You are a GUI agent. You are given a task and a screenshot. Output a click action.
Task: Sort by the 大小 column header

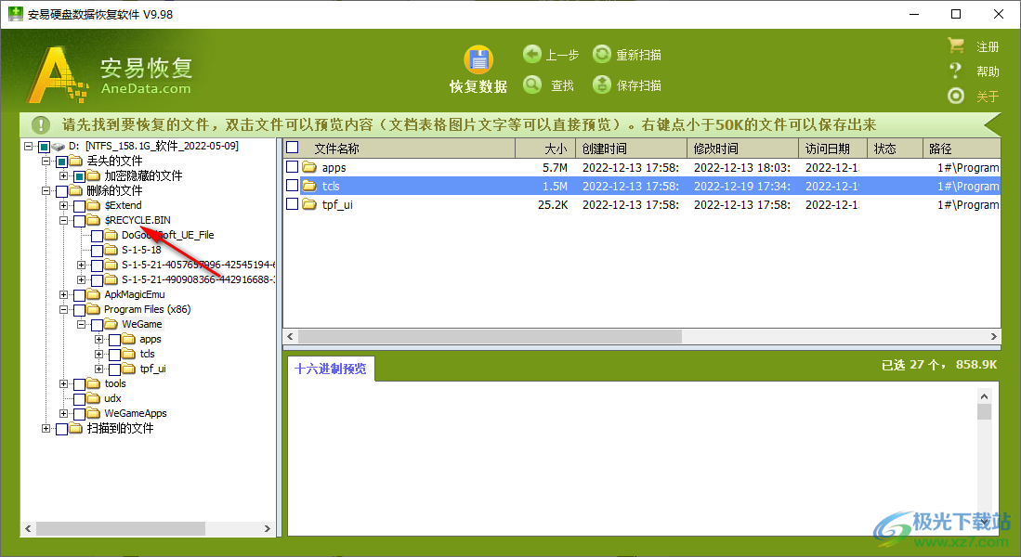click(x=545, y=149)
